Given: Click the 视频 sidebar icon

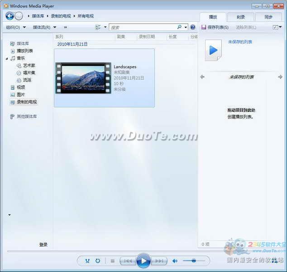Looking at the screenshot, I should pos(13,87).
